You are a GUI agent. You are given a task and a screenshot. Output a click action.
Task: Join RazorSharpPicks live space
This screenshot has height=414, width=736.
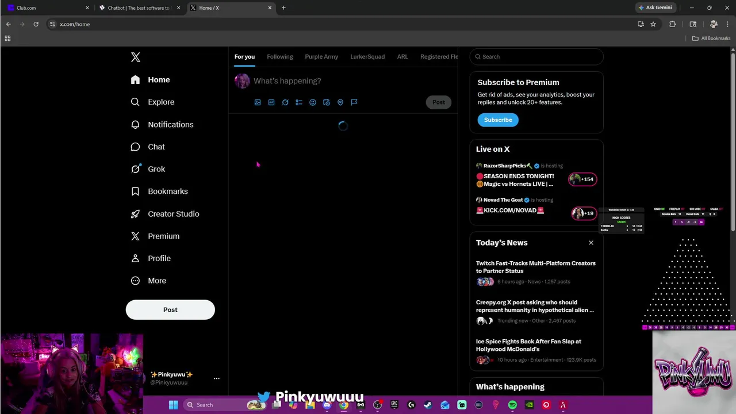(x=536, y=175)
